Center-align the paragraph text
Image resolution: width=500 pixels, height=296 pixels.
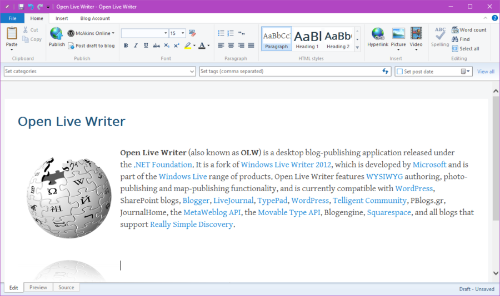click(x=231, y=45)
